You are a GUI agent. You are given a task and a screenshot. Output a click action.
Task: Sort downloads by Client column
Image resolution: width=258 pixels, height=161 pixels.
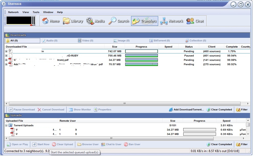point(212,47)
